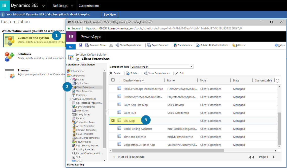Uncheck the Site Map row checkbox
Viewport: 287px width, 168px height.
point(113,120)
